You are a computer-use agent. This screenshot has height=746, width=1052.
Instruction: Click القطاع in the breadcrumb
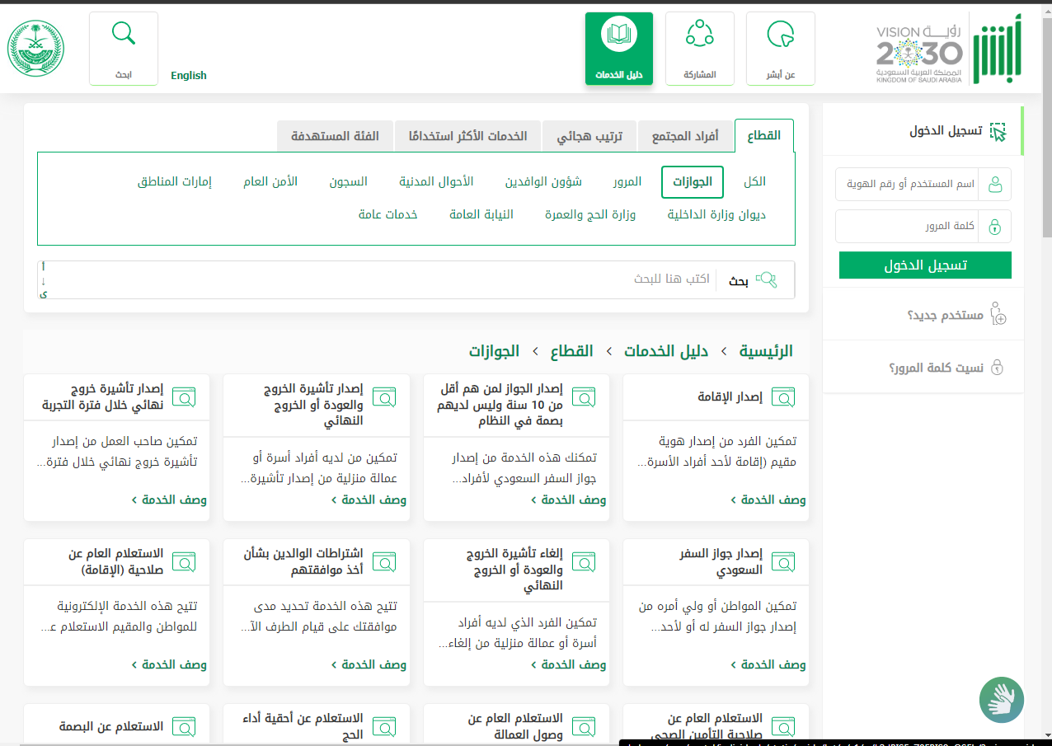pos(572,351)
